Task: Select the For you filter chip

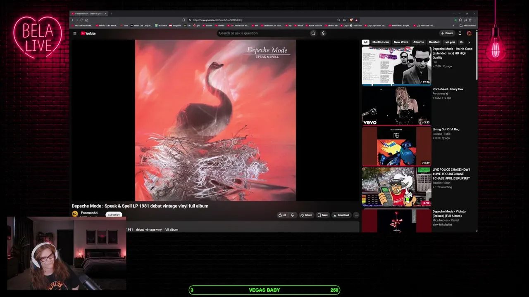Action: 450,42
